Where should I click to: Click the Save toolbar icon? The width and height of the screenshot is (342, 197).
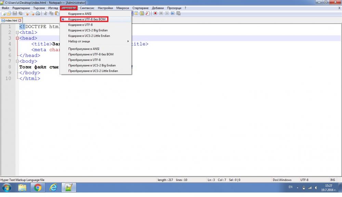(15, 13)
